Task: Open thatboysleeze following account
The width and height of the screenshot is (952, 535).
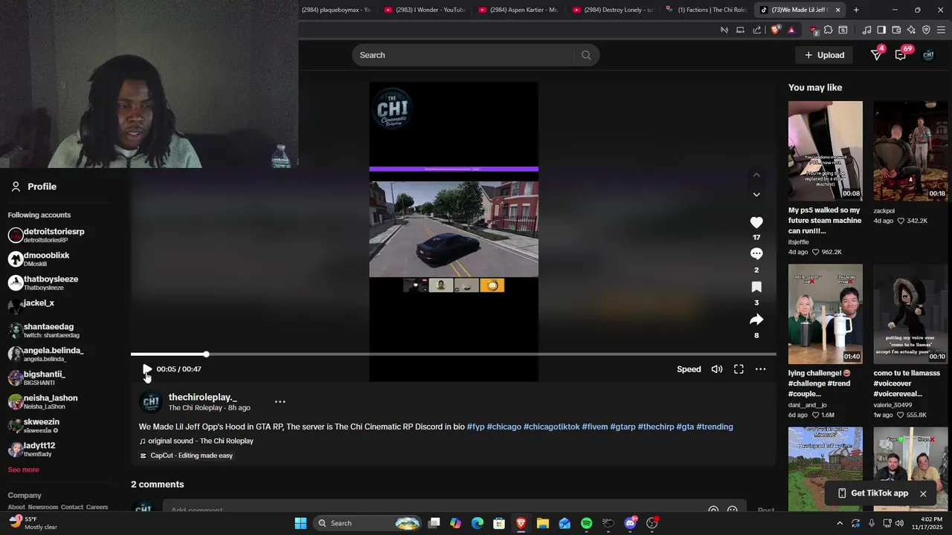Action: coord(43,283)
